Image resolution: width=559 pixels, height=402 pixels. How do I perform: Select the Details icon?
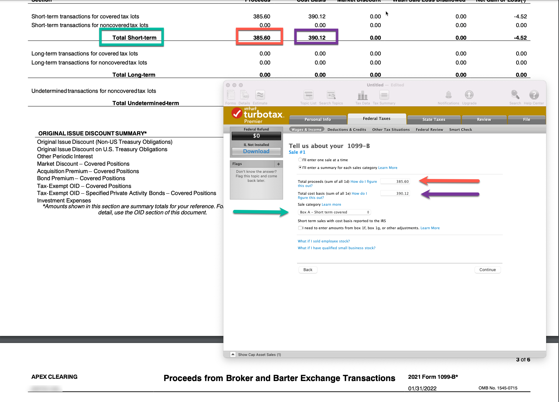(x=244, y=96)
